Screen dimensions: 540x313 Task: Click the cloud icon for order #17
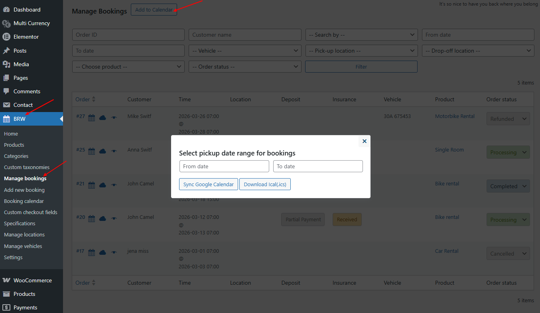pos(102,252)
